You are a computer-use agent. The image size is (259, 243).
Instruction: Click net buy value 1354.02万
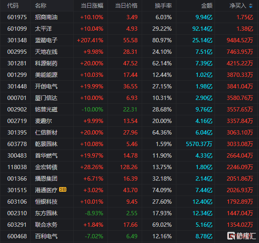coord(240,225)
